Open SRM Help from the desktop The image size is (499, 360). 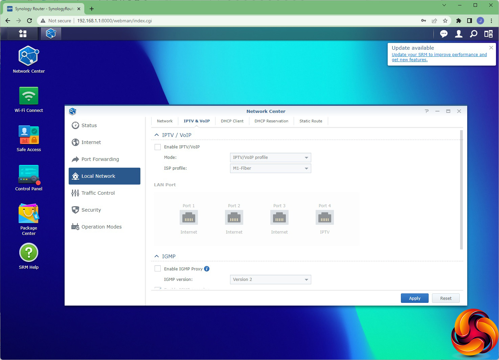pyautogui.click(x=29, y=256)
